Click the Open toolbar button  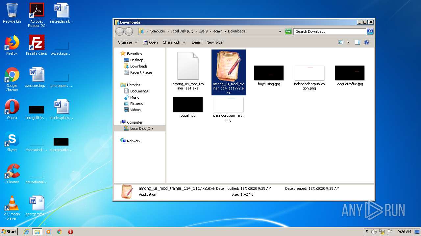tap(151, 42)
